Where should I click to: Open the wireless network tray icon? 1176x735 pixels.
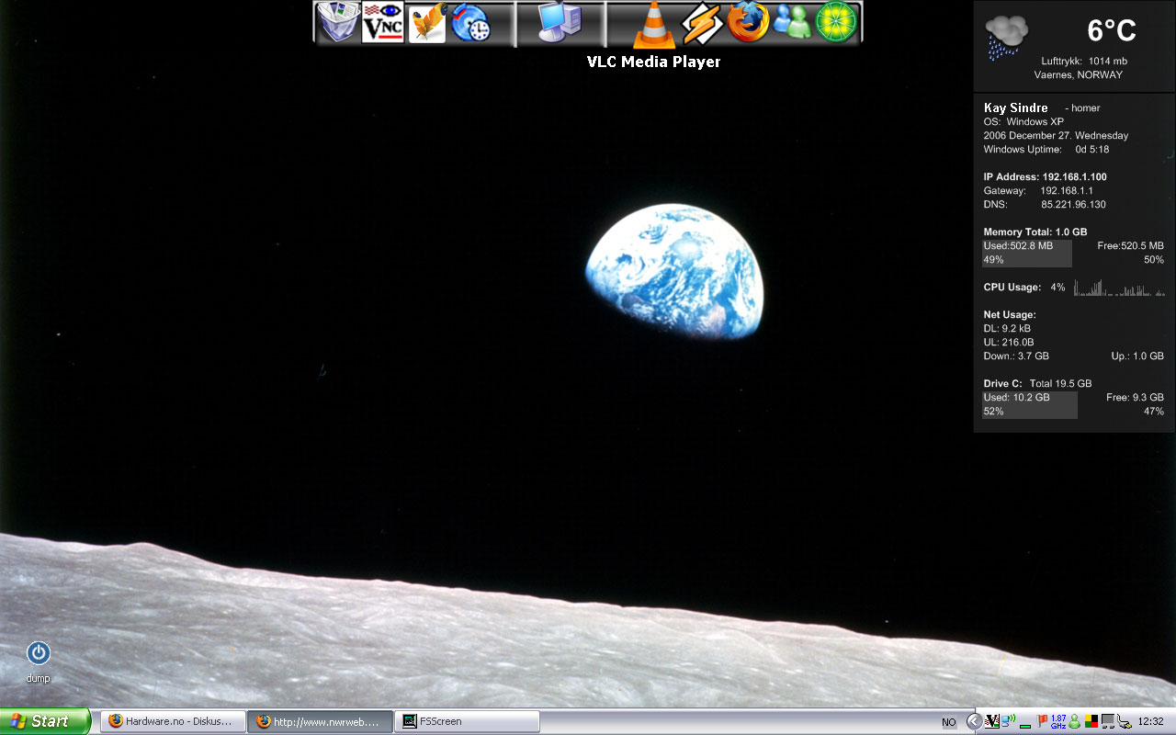point(1008,721)
